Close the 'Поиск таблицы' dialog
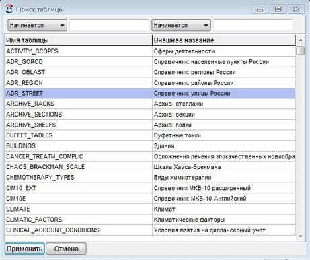This screenshot has height=260, width=310. [297, 9]
